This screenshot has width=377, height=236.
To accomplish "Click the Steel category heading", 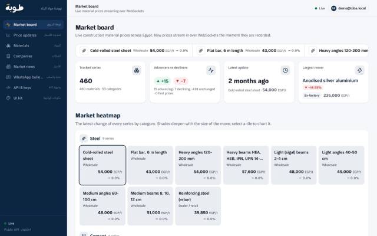I will coord(95,139).
